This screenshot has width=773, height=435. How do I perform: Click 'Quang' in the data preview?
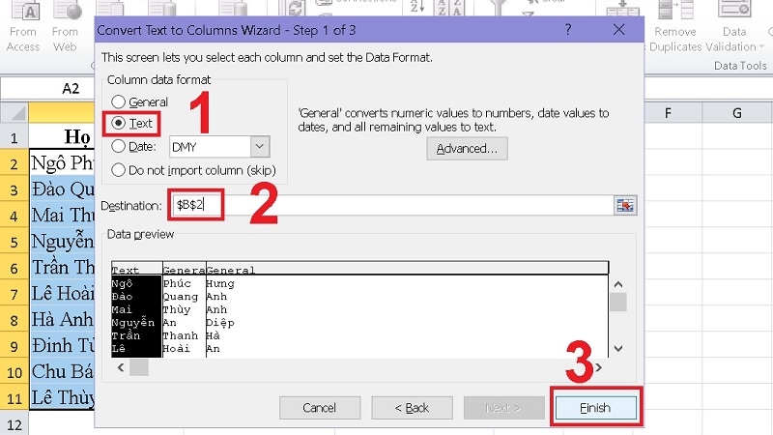click(x=181, y=297)
